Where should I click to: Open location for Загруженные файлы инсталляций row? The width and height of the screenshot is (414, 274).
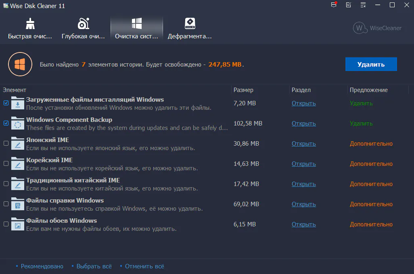[x=303, y=103]
